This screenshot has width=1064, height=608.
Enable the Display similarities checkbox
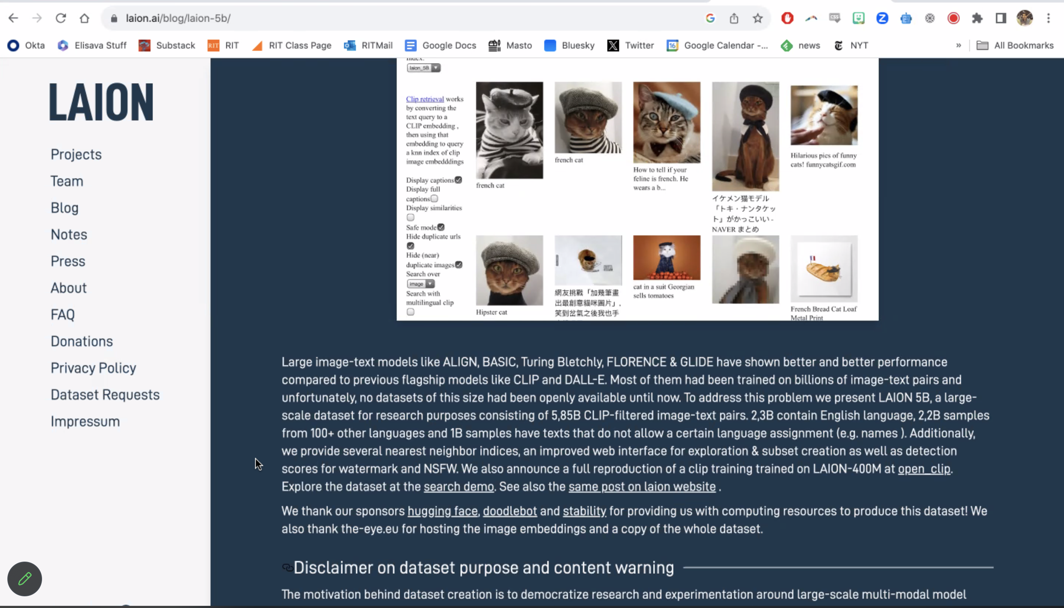(410, 218)
